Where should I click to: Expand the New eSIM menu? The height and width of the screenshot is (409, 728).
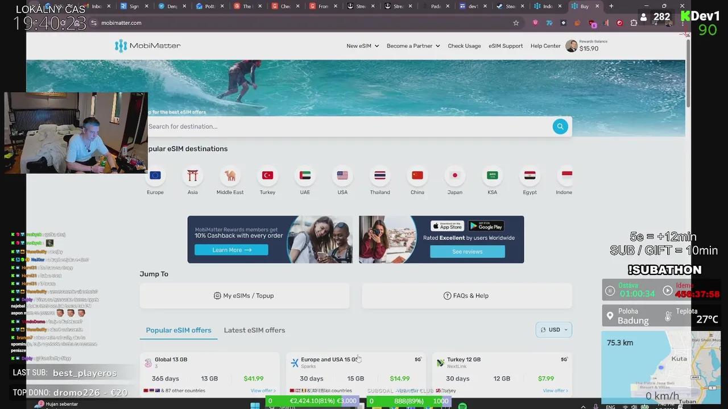tap(362, 46)
